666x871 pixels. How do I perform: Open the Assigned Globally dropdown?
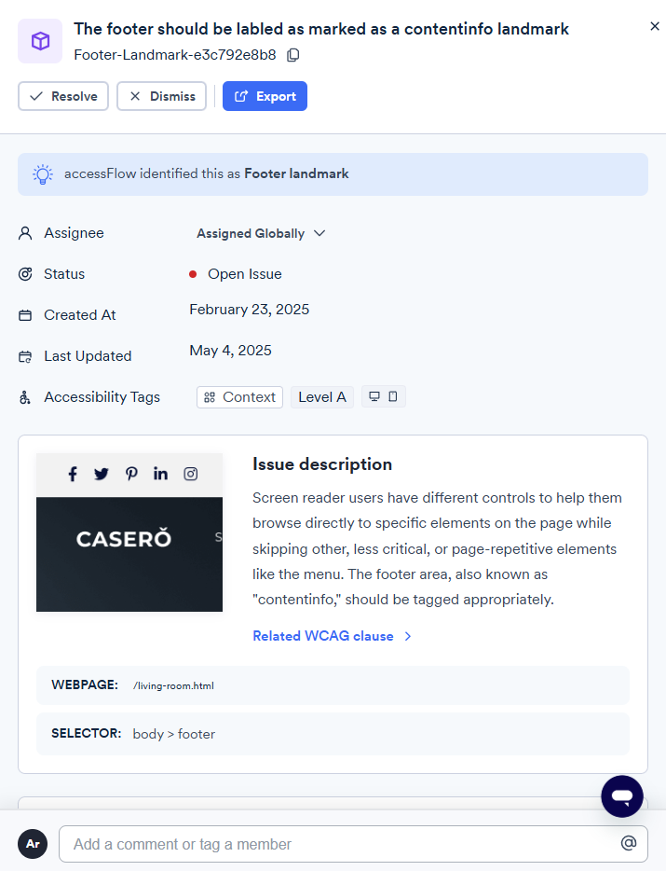pyautogui.click(x=260, y=233)
